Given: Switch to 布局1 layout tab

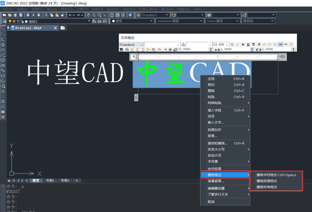Looking at the screenshot, I should [50, 180].
